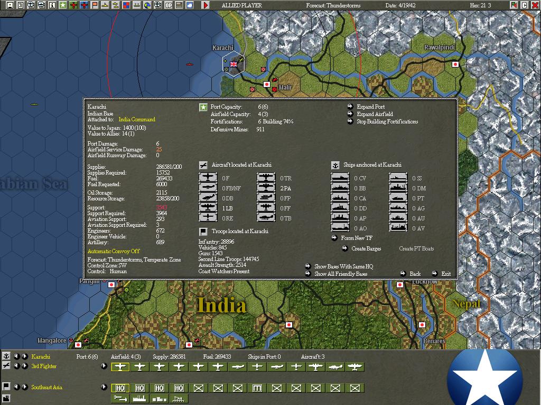Click the flag icon beside Southeast Asia

pos(6,387)
